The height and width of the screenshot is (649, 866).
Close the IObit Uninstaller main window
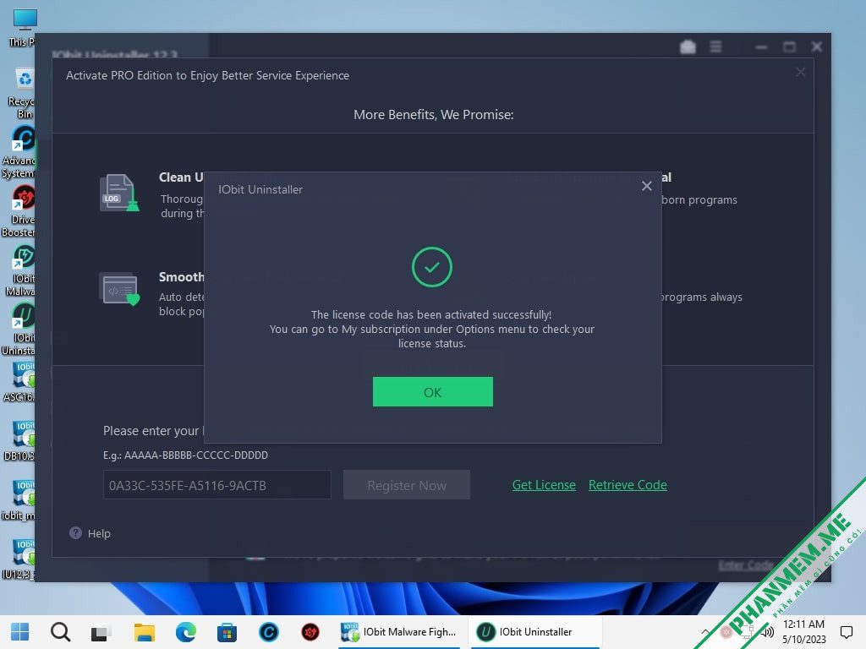(x=817, y=47)
